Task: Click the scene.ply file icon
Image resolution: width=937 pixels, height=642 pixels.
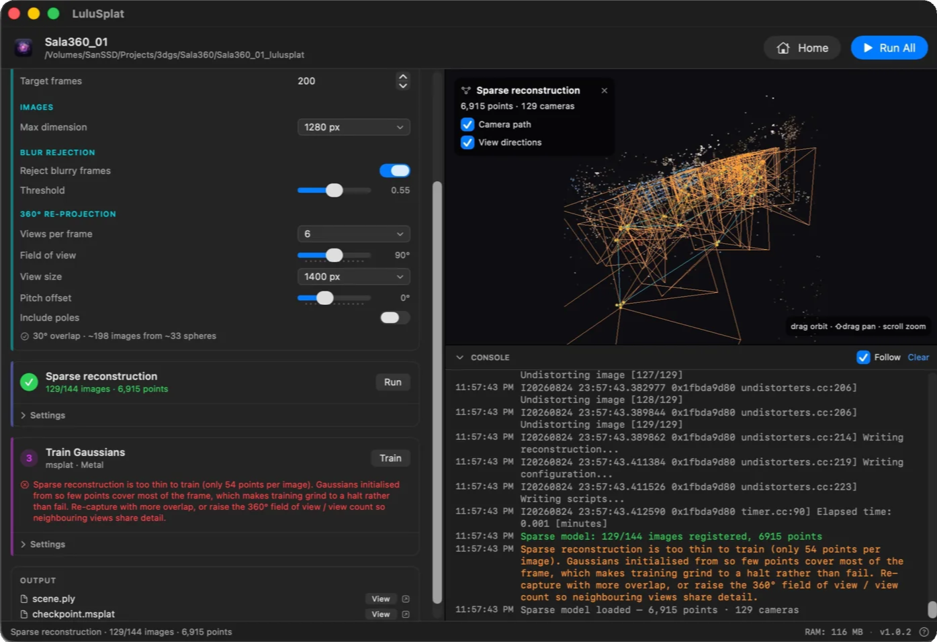Action: coord(24,599)
